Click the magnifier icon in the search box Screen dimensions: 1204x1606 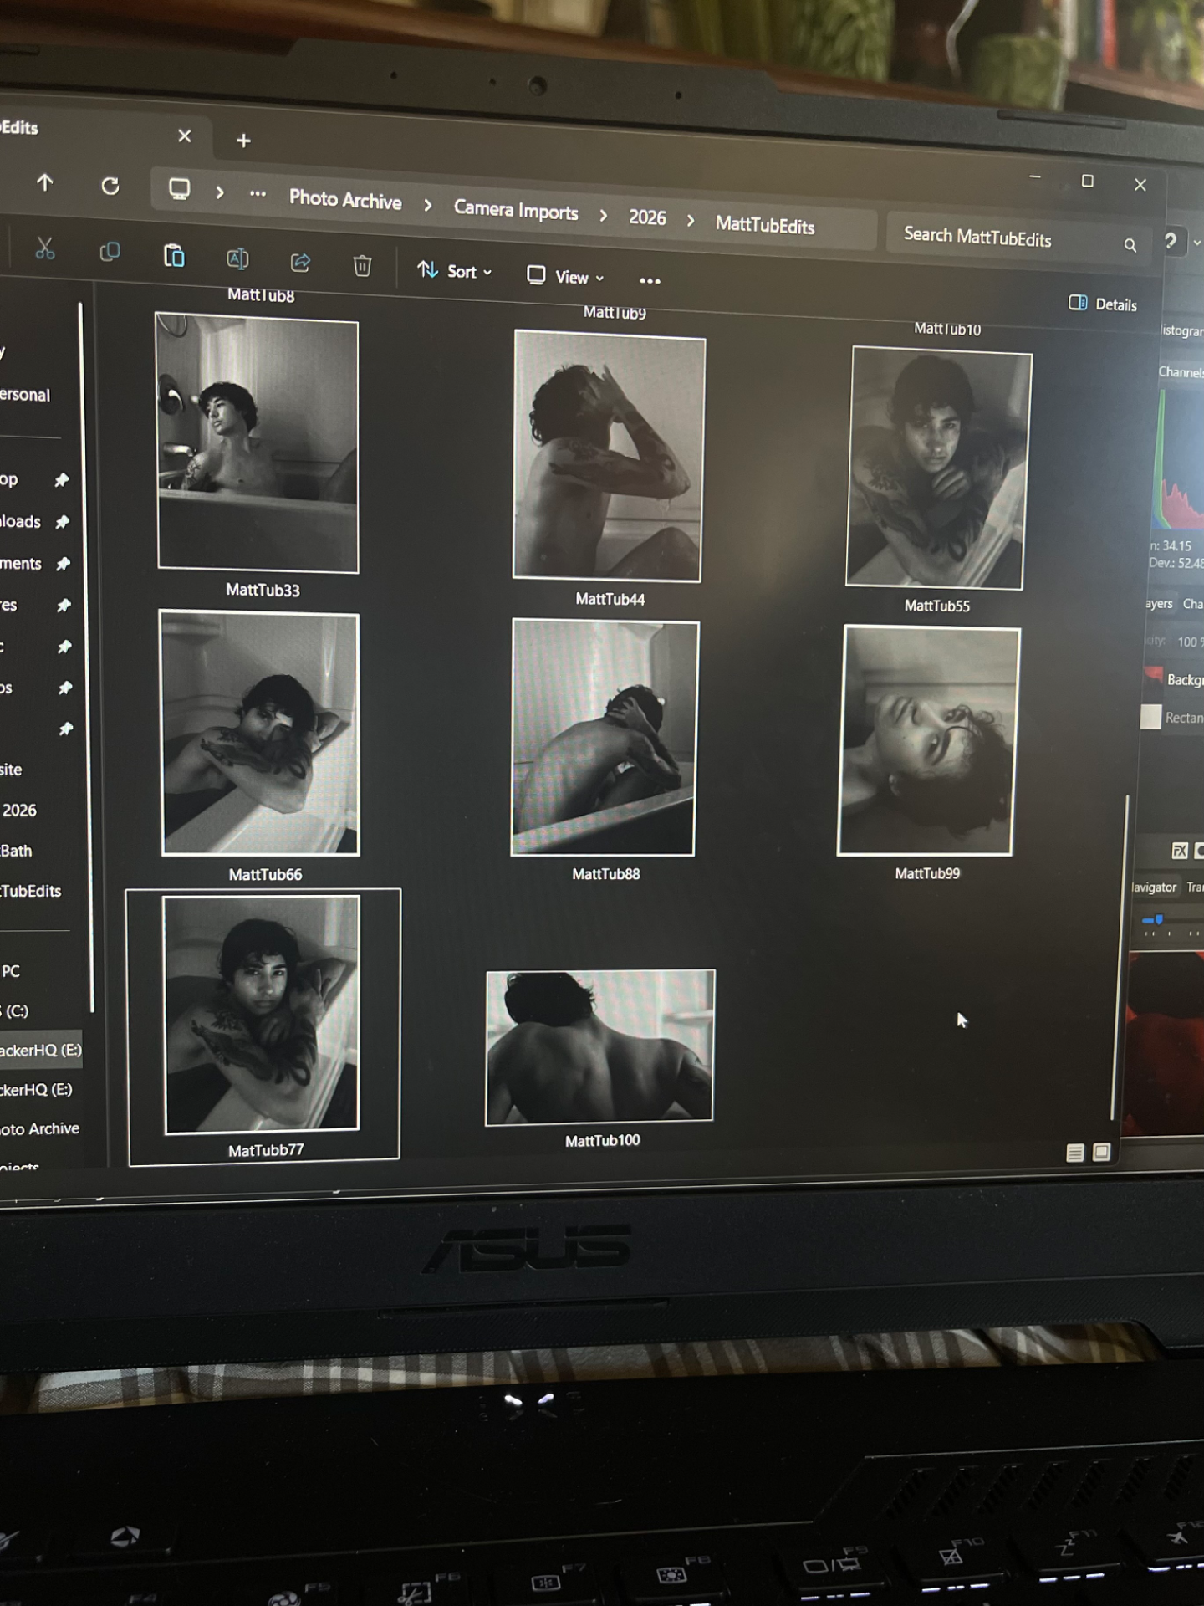(x=1130, y=245)
